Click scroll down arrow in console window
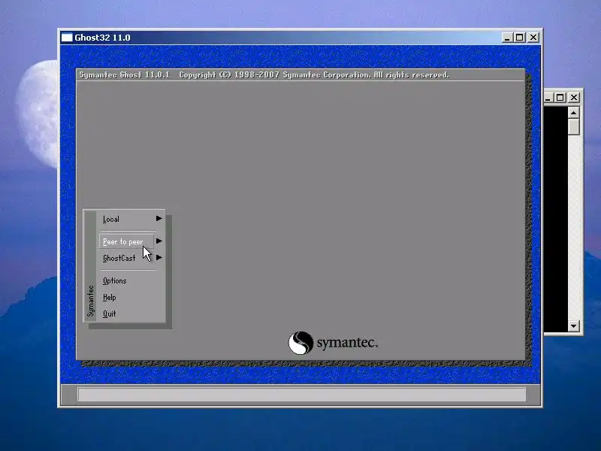601x451 pixels. point(574,326)
